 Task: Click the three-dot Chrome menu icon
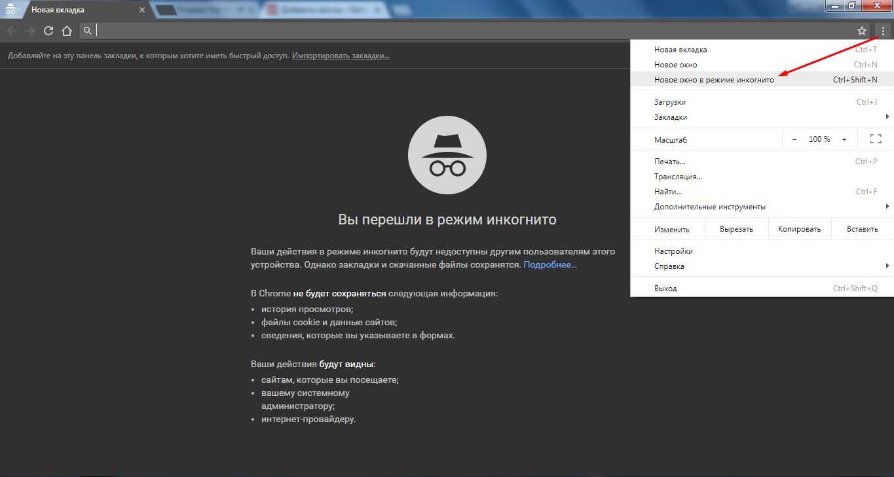coord(883,31)
